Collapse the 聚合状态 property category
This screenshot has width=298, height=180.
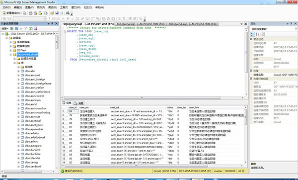click(251, 39)
